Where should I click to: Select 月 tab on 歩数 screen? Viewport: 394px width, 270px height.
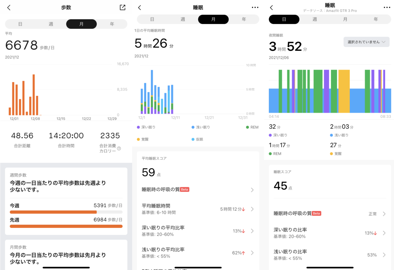click(81, 24)
